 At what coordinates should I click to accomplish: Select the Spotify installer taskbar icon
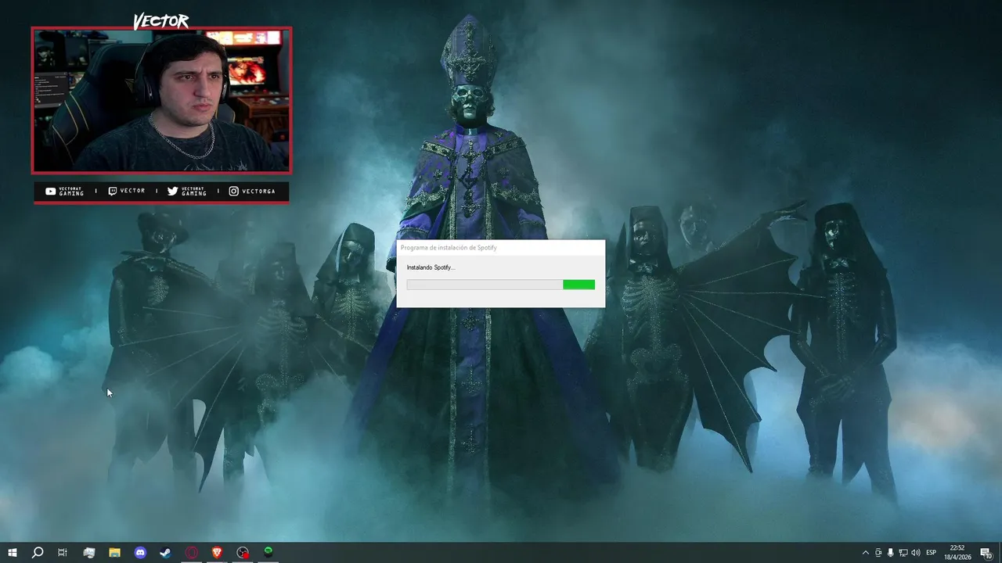[x=269, y=552]
